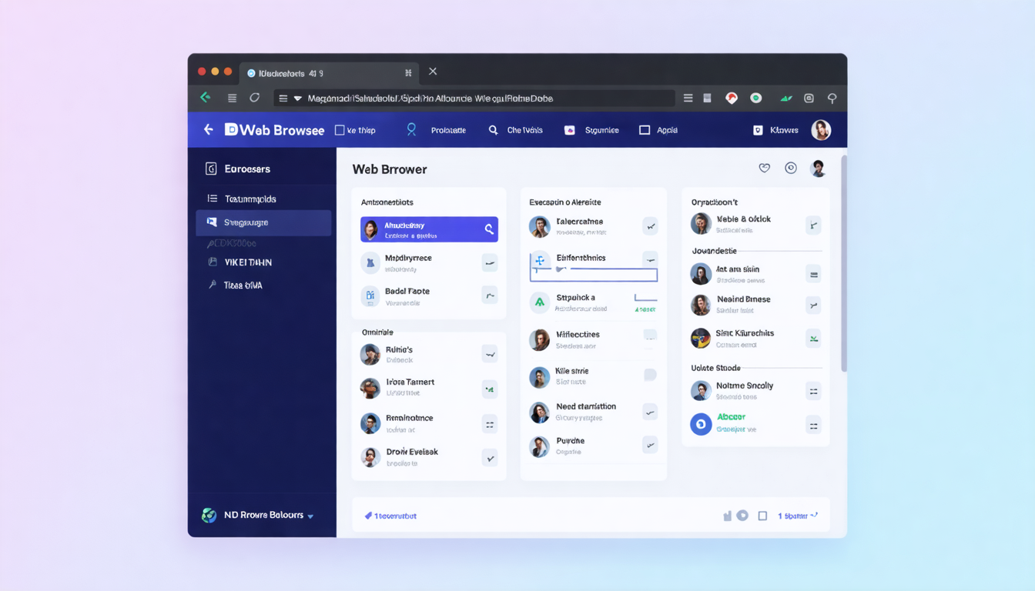Expand the chevron in the bottom-right status bar
The width and height of the screenshot is (1035, 591).
click(x=813, y=516)
